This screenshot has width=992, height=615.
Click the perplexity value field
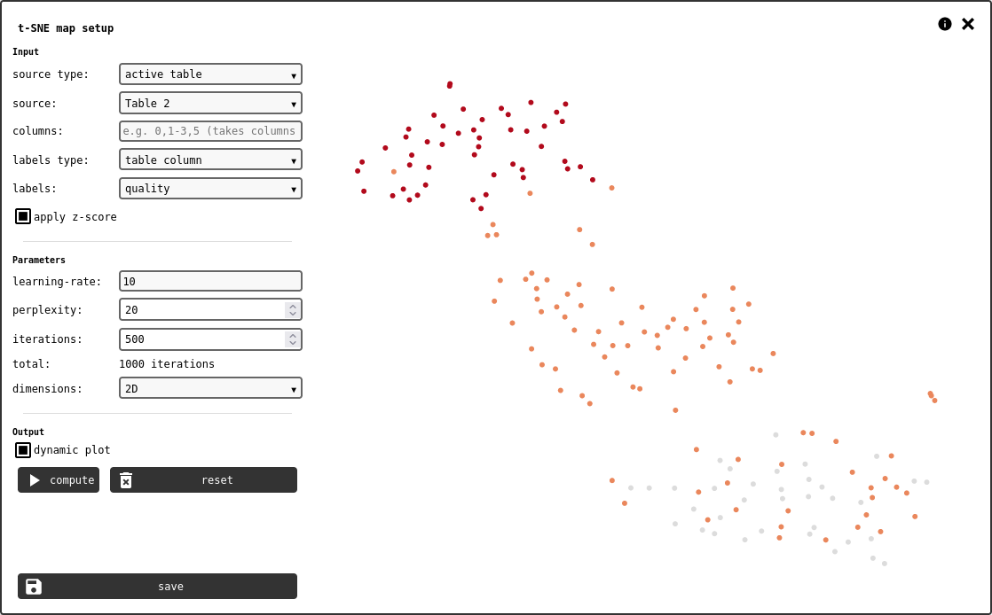coord(201,310)
